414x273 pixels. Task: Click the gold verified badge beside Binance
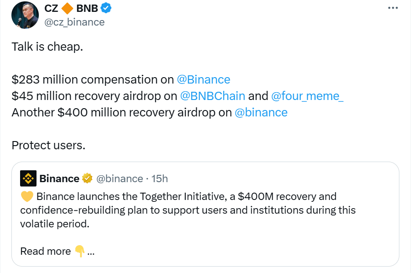pos(87,178)
